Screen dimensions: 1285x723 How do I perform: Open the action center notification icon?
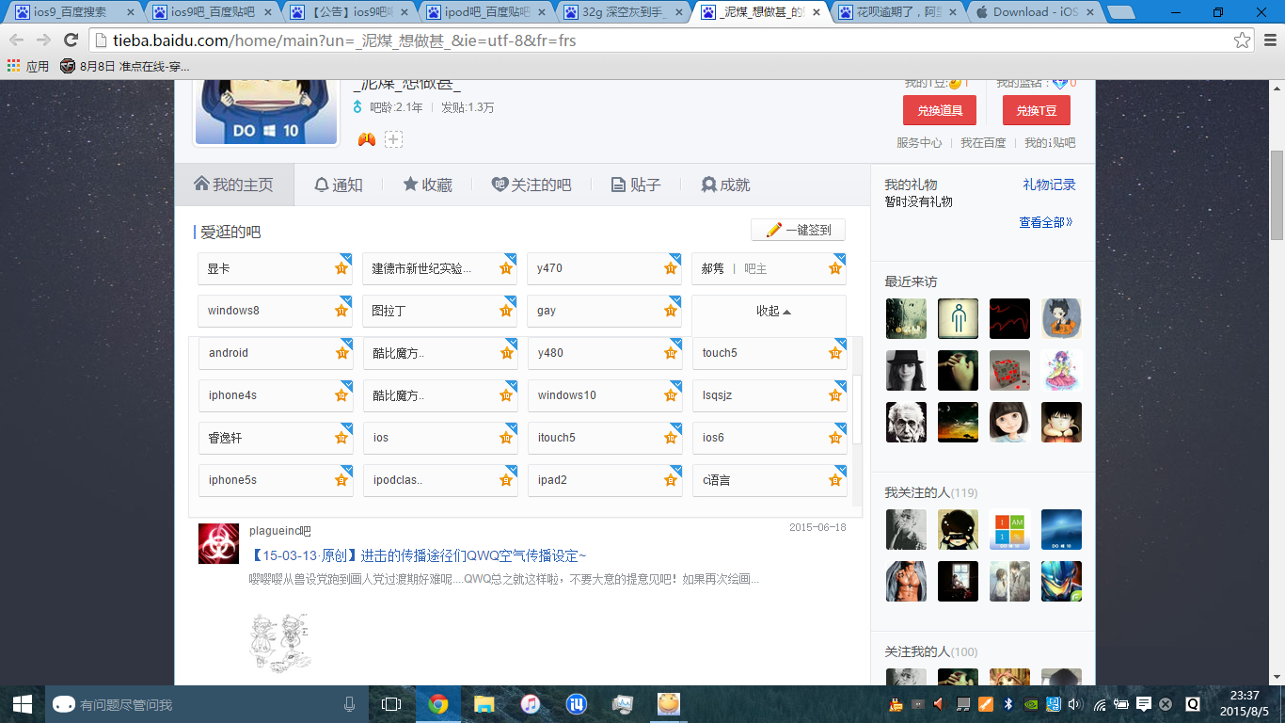click(x=1144, y=704)
